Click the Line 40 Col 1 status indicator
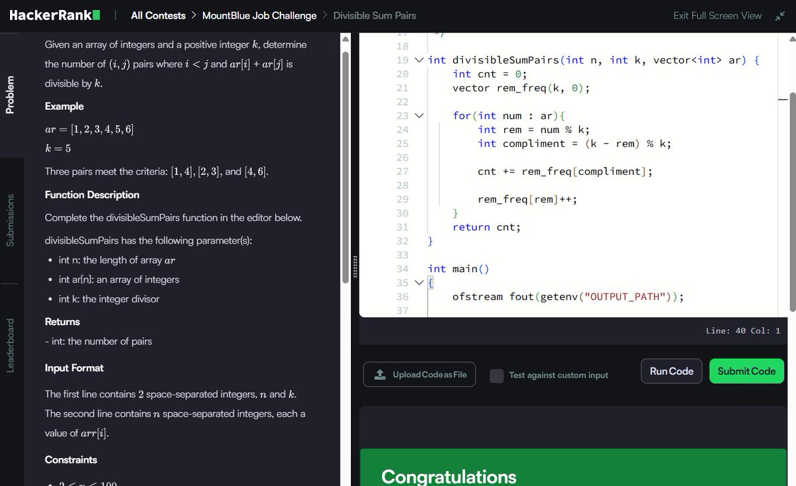Screen dimensions: 796x486 [x=743, y=330]
